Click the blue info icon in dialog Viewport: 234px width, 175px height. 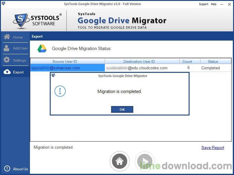(60, 91)
